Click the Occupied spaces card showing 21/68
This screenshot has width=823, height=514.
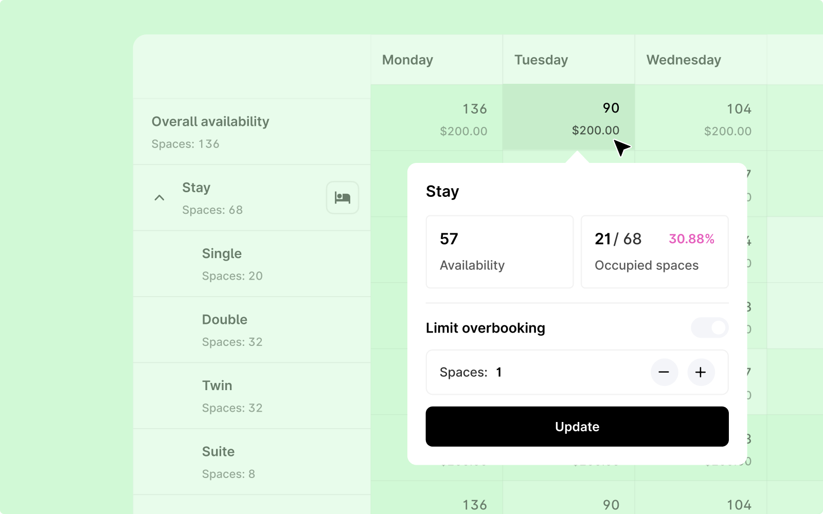point(654,252)
